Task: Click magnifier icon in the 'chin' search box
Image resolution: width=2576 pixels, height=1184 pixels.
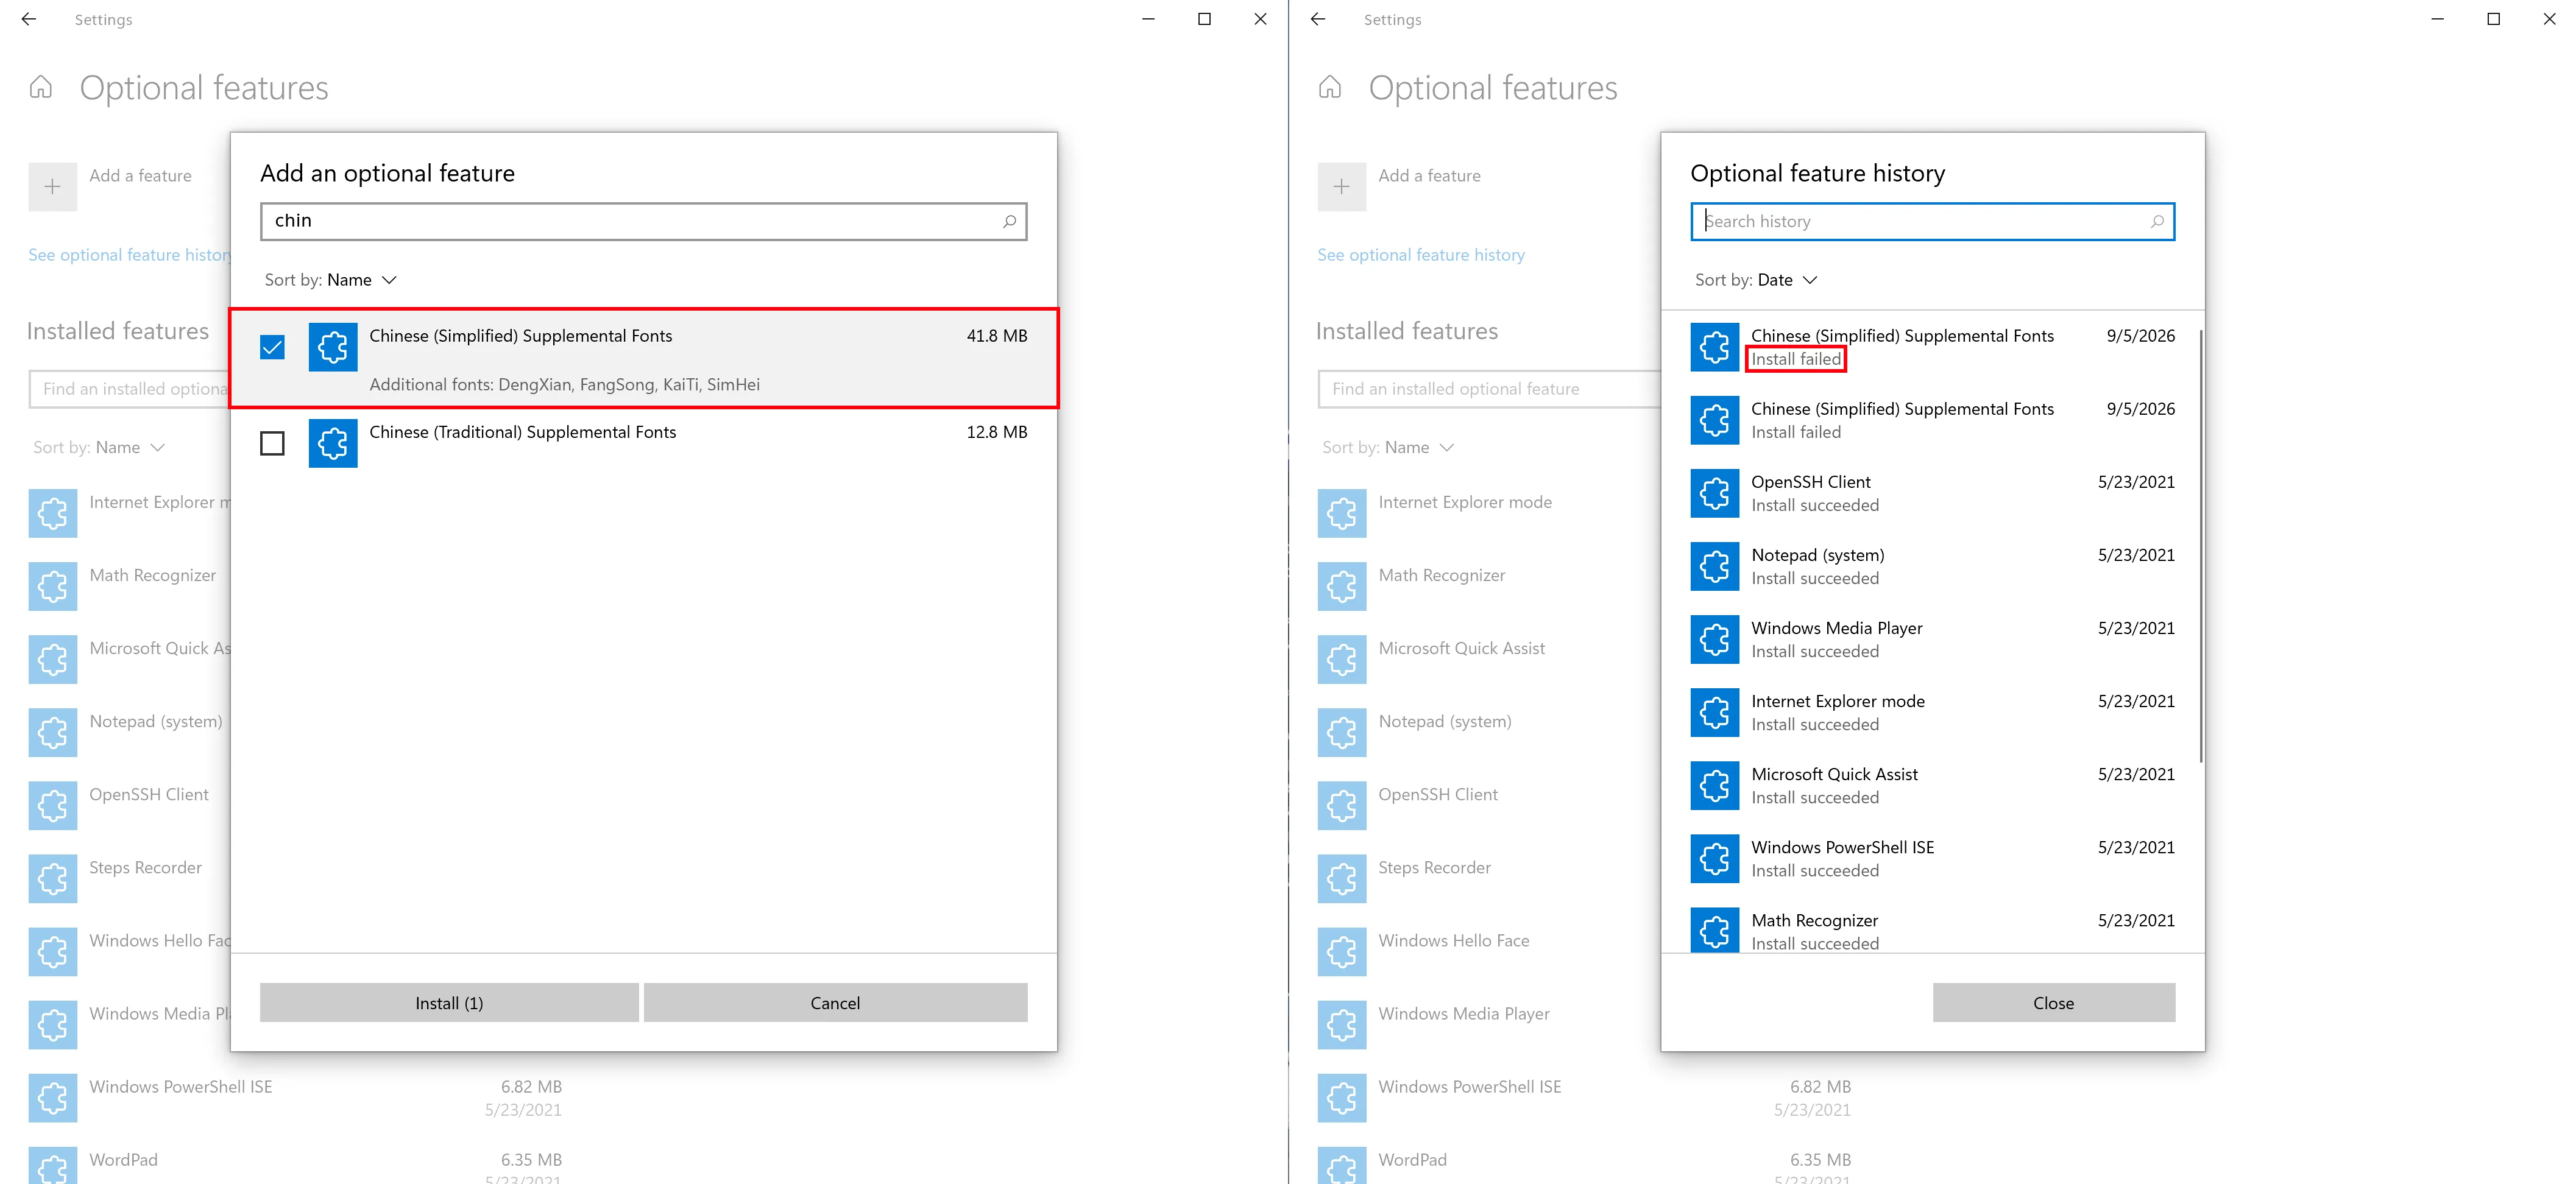Action: pyautogui.click(x=1010, y=221)
